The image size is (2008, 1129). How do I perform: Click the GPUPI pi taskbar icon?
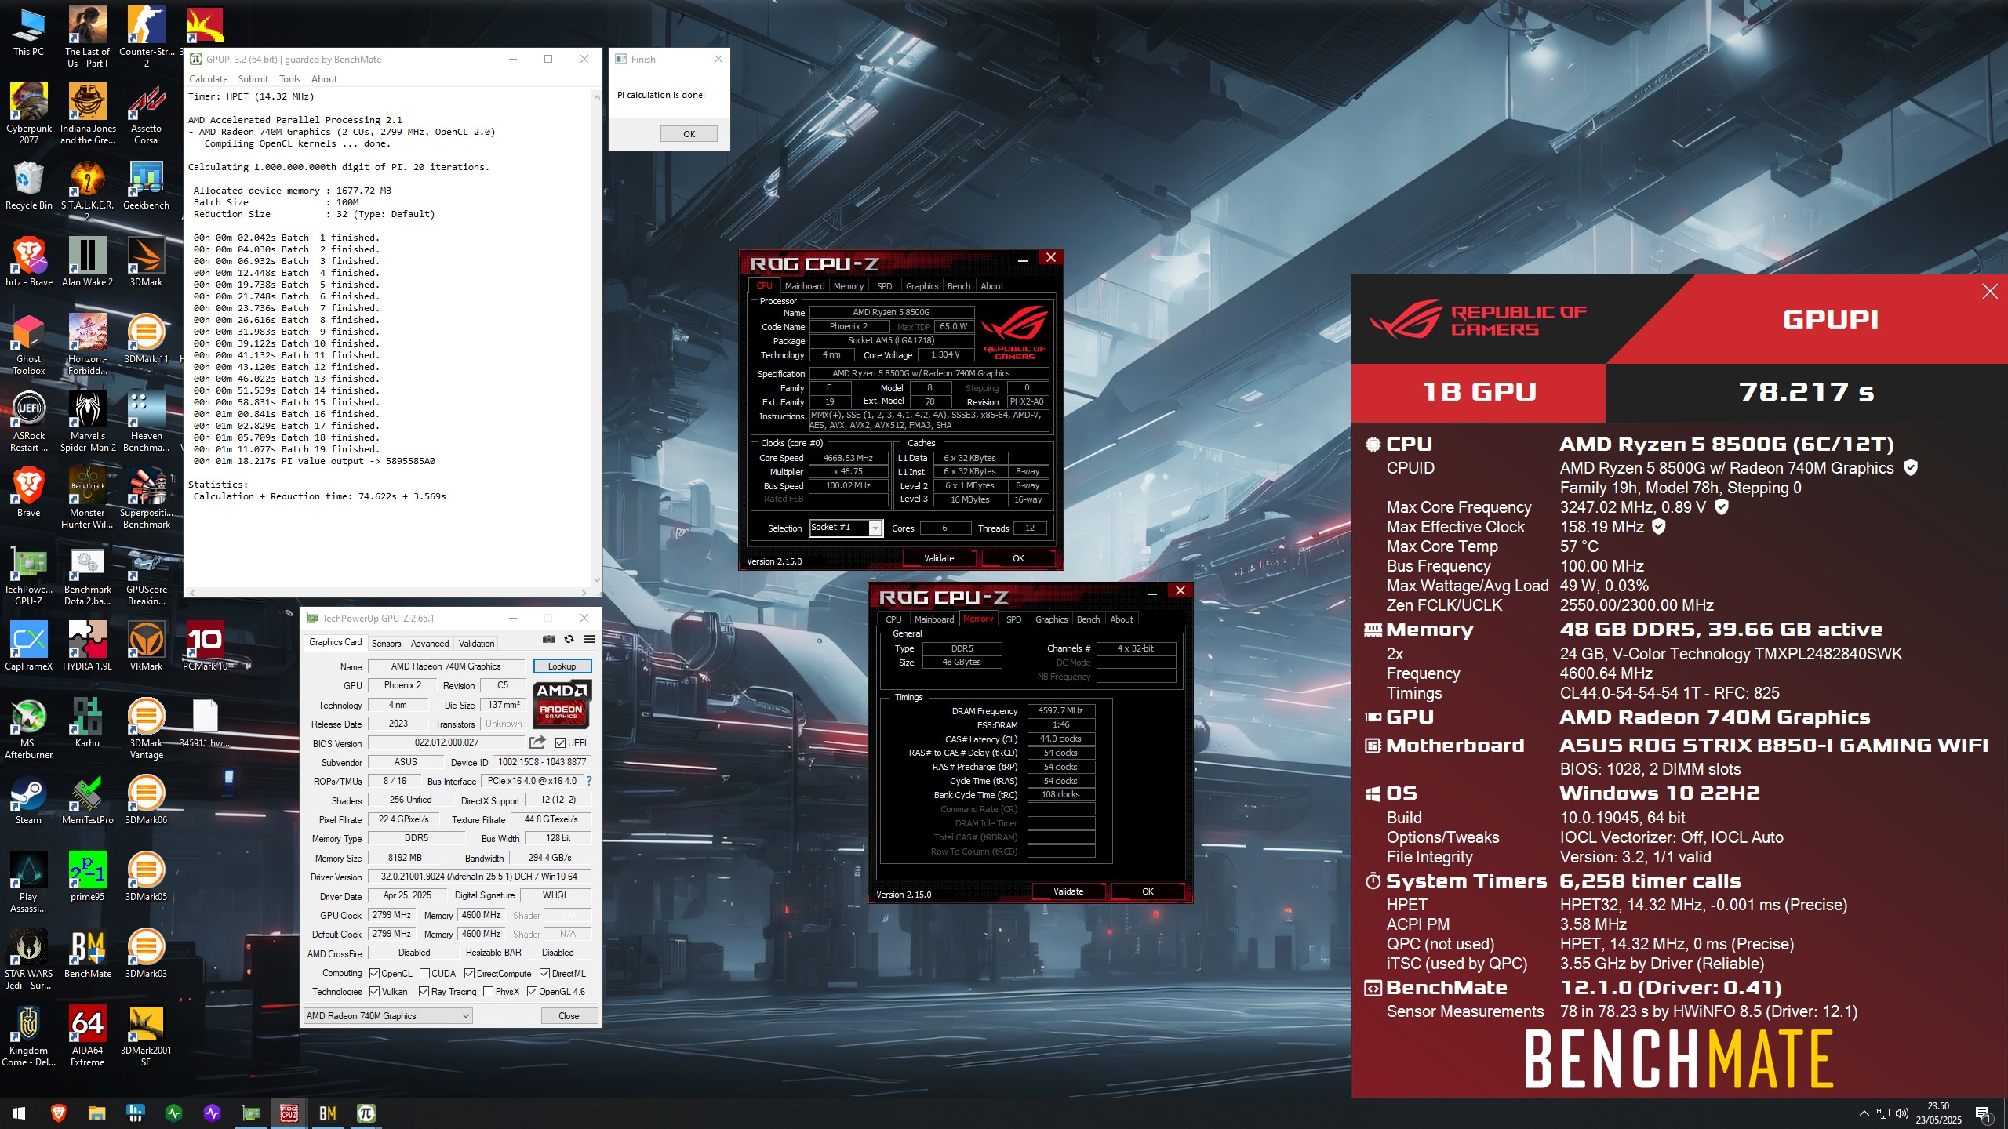366,1113
